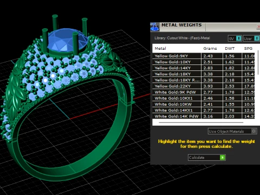Select the Yellow Gold:18KY row
This screenshot has height=195, width=260.
[x=204, y=74]
